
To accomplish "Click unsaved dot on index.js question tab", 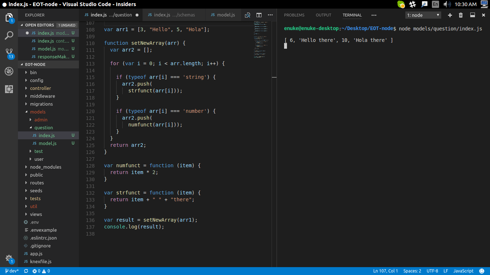I will (x=137, y=15).
